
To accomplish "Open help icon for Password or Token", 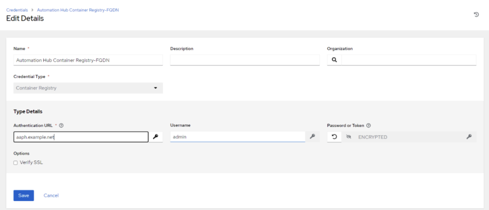I will [x=369, y=126].
